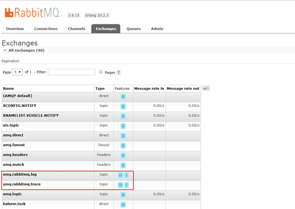Screen dimensions: 295x209
Task: Open the Page number dropdown
Action: 18,72
